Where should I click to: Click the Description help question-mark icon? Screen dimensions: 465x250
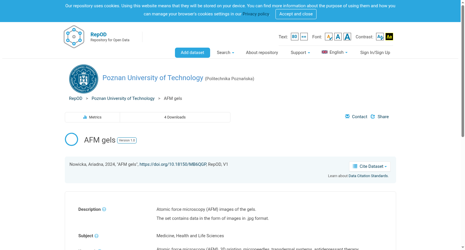pos(104,209)
